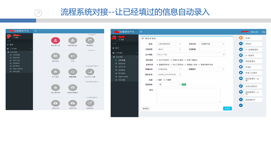Select storage 需要 radio button
Screen dimensions: 271x152
[x=157, y=80]
